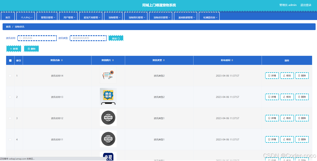Viewport: 317px width, 161px height.
Task: Sort by 资讯类型 column sort icon
Action: [164, 60]
